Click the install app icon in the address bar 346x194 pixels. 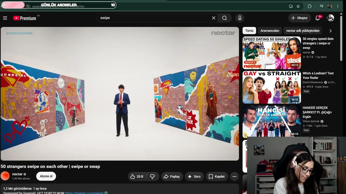pyautogui.click(x=291, y=6)
